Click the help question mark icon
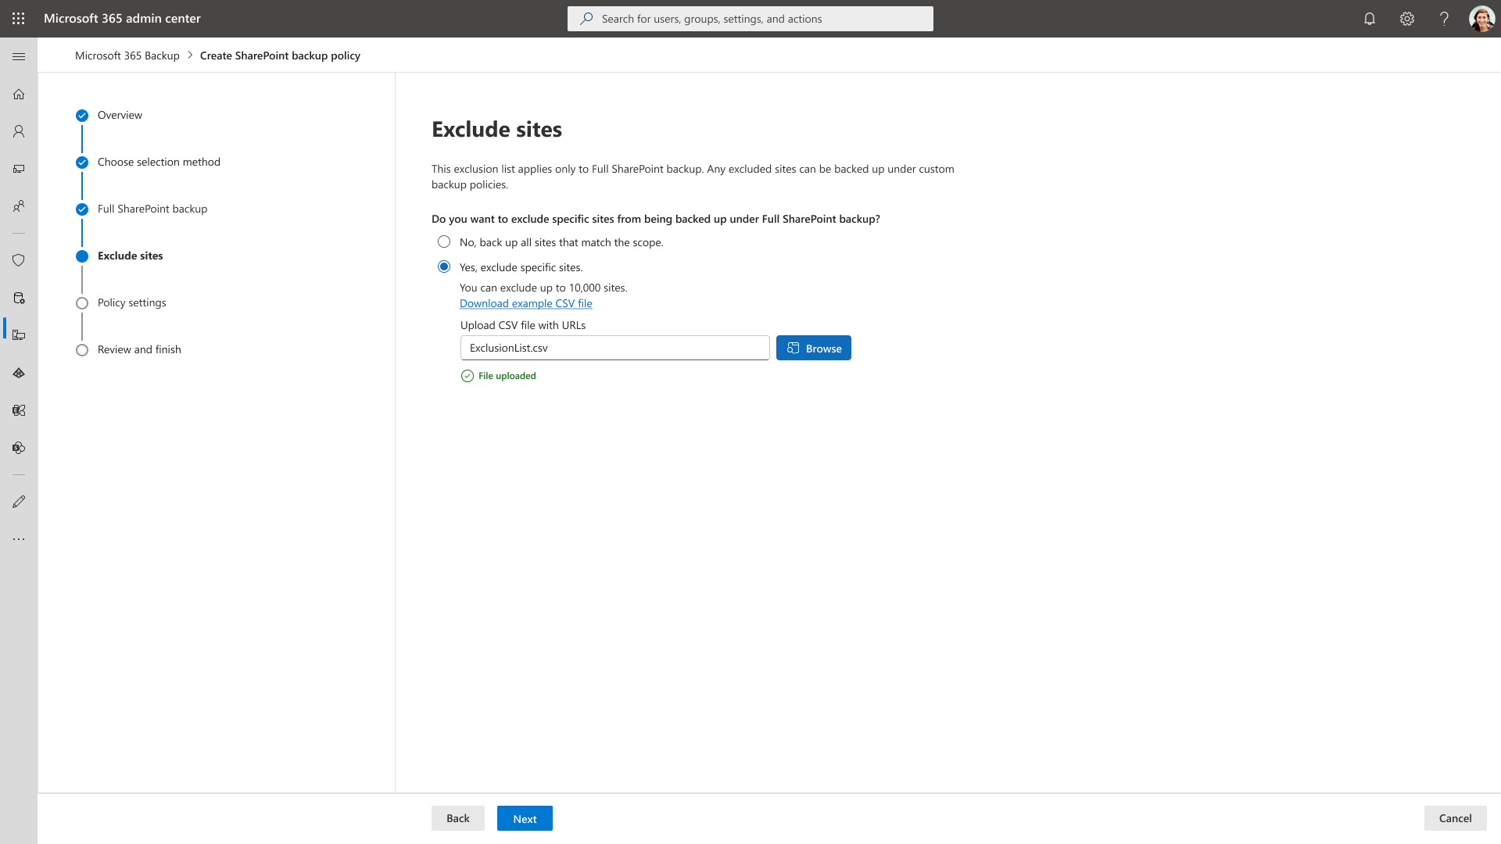 click(1444, 19)
